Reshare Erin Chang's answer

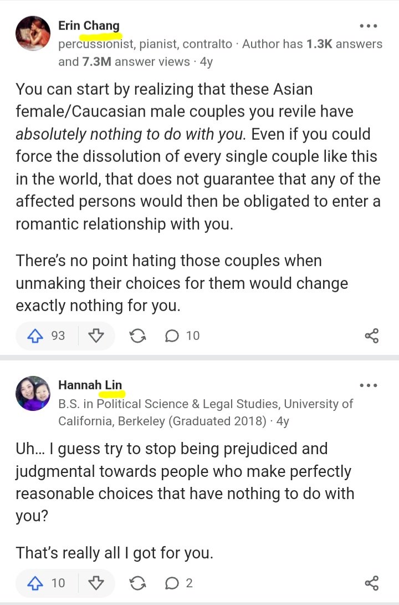pos(137,335)
